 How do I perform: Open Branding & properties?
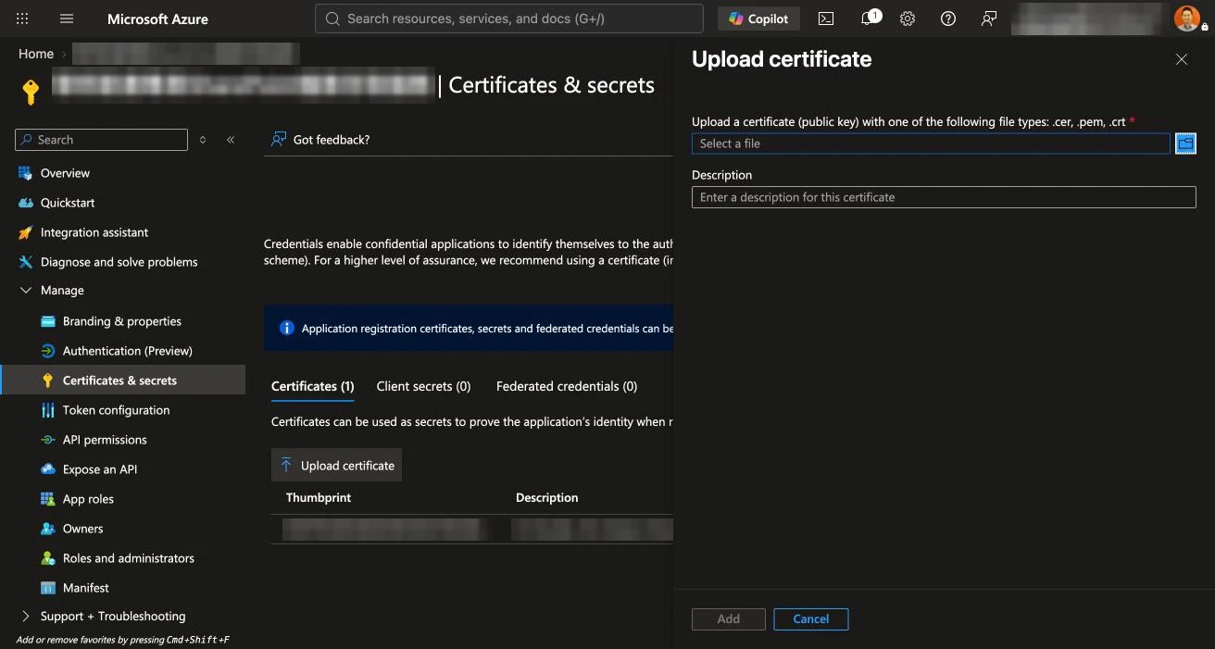(x=122, y=321)
